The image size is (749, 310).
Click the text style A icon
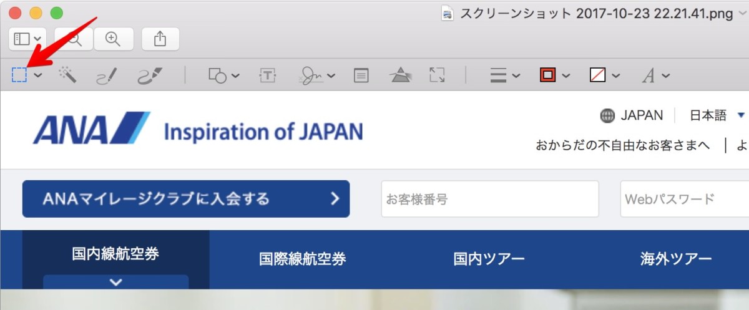point(649,76)
